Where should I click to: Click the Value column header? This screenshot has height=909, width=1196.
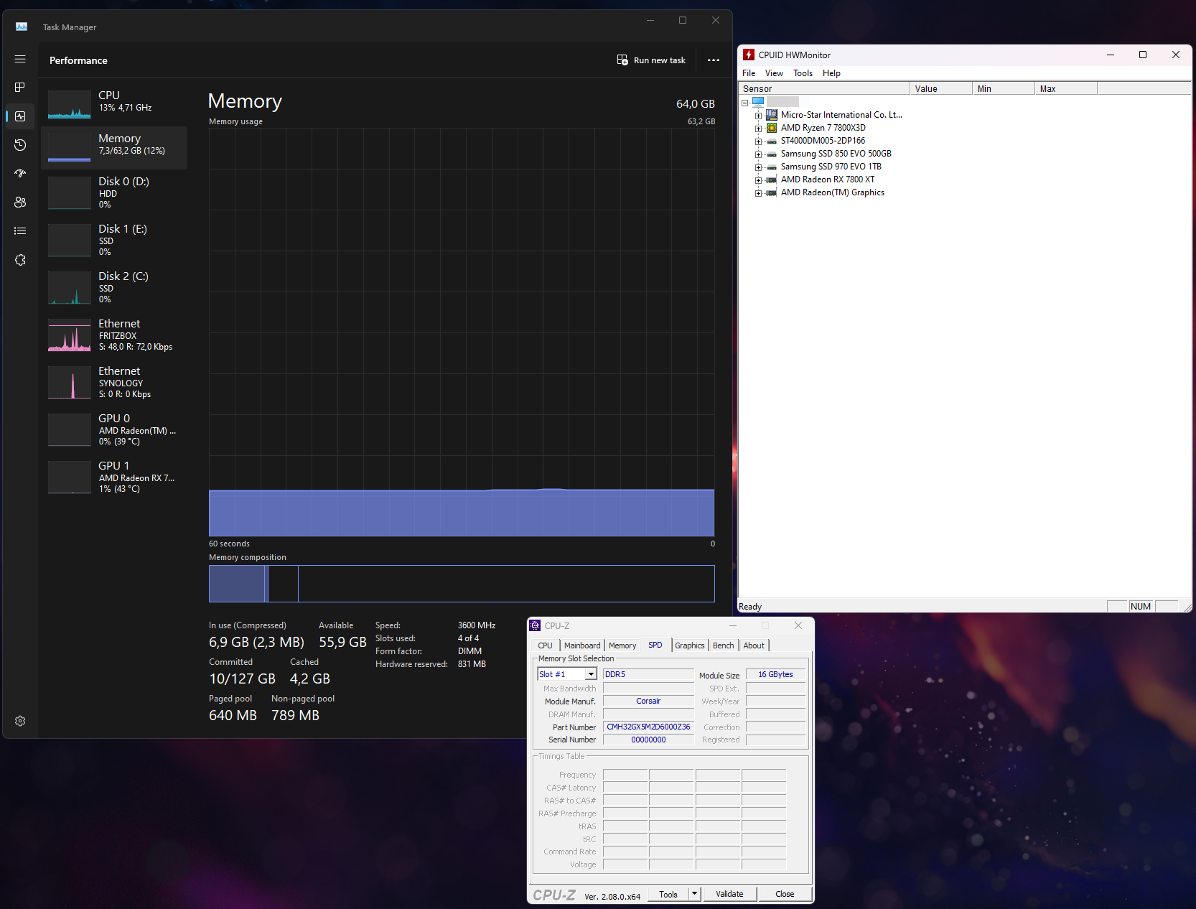(x=941, y=88)
